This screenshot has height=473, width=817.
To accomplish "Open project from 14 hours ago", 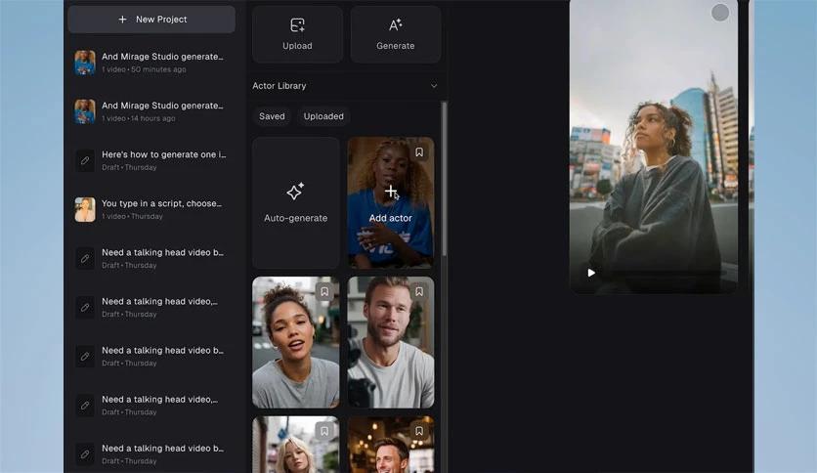I will tap(151, 111).
